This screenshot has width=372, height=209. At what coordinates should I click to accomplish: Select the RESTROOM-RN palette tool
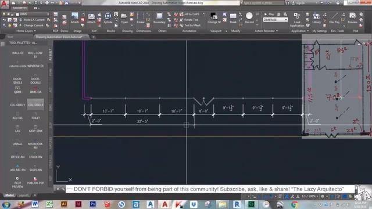click(35, 146)
